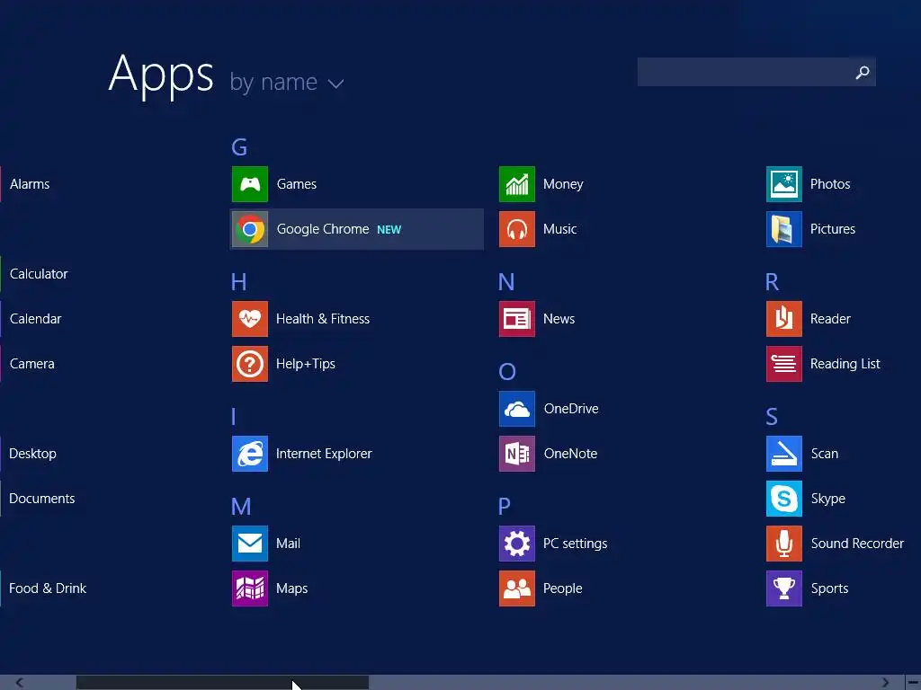Launch the Internet Explorer icon
This screenshot has width=921, height=690.
tap(250, 454)
